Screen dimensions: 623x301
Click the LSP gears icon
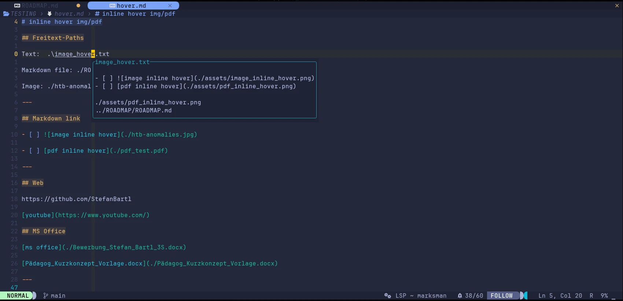388,296
